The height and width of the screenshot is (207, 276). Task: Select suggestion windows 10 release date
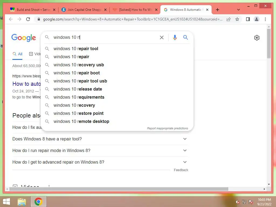(x=117, y=89)
